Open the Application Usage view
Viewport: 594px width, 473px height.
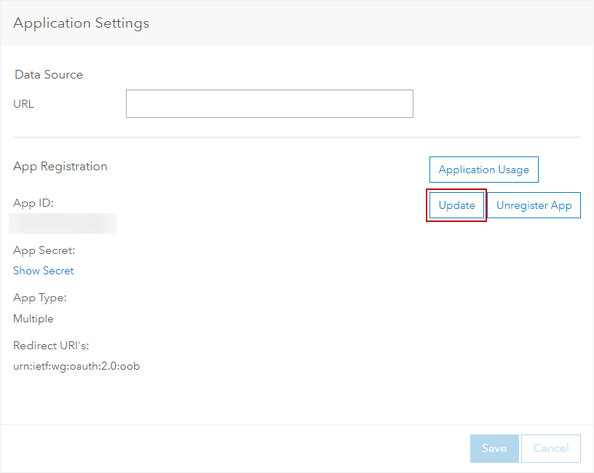pyautogui.click(x=483, y=170)
